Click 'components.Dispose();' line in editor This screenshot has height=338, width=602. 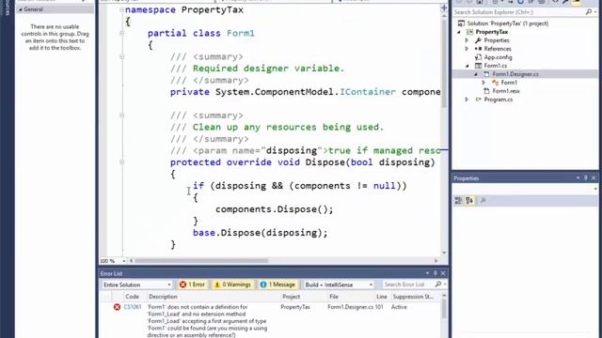pyautogui.click(x=274, y=209)
